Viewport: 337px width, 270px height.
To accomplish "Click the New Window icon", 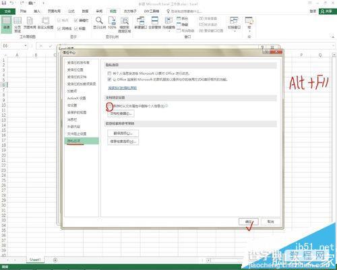I will [141, 22].
